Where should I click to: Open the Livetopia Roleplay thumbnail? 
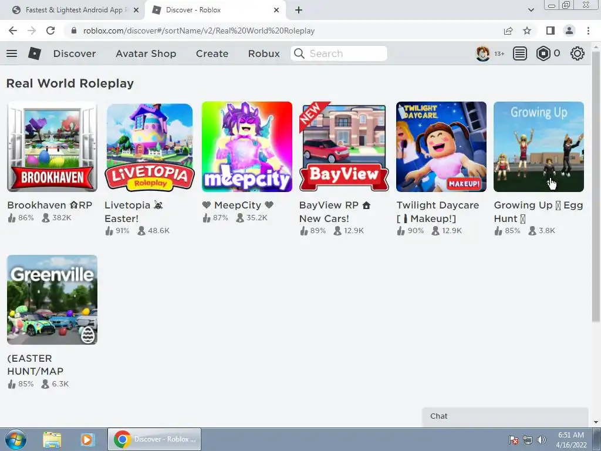[x=150, y=146]
